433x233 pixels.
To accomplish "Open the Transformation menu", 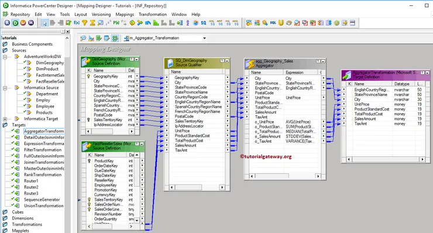I will (x=153, y=15).
